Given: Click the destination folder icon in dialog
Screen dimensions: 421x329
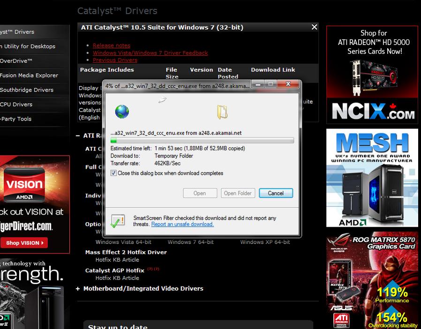Looking at the screenshot, I should point(222,112).
